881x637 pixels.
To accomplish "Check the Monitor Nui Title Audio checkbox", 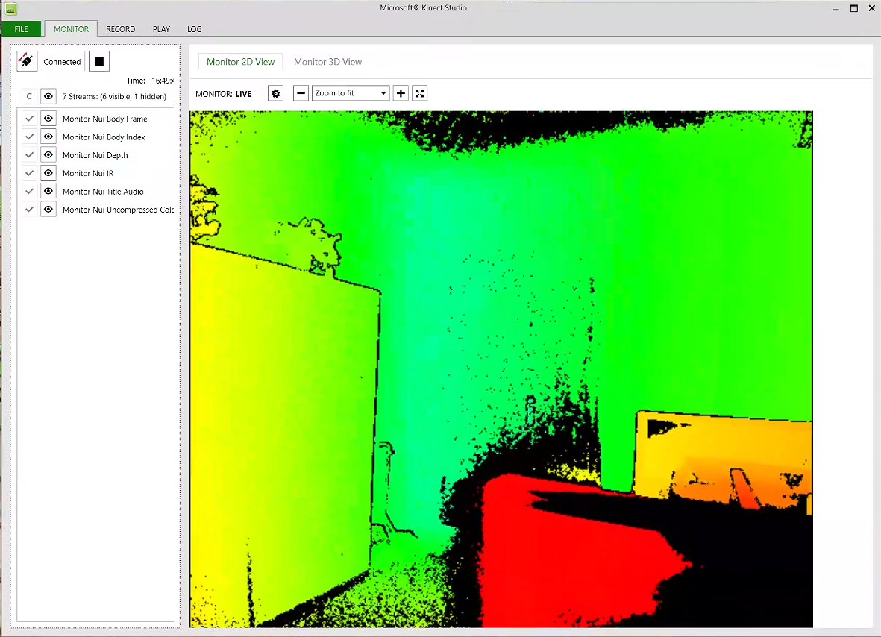I will (x=29, y=191).
